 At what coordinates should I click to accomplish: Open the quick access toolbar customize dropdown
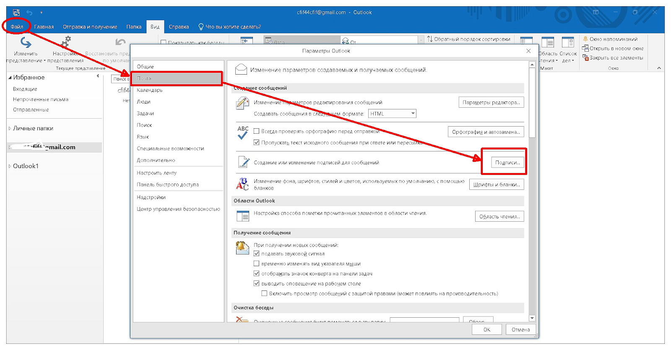pos(41,13)
